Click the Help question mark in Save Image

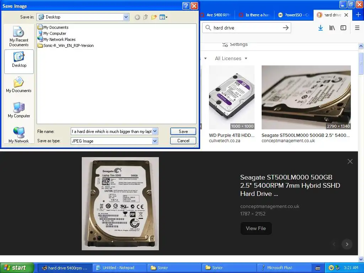click(x=186, y=6)
